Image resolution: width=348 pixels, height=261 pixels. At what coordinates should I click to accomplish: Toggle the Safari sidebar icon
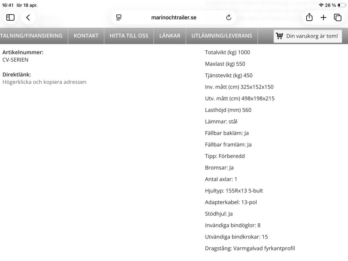[11, 17]
